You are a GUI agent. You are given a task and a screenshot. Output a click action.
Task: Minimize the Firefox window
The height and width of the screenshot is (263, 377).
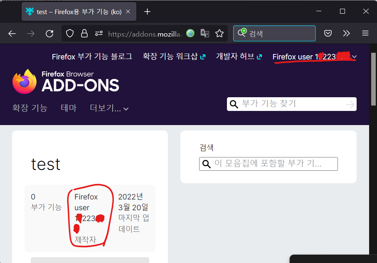pyautogui.click(x=319, y=11)
